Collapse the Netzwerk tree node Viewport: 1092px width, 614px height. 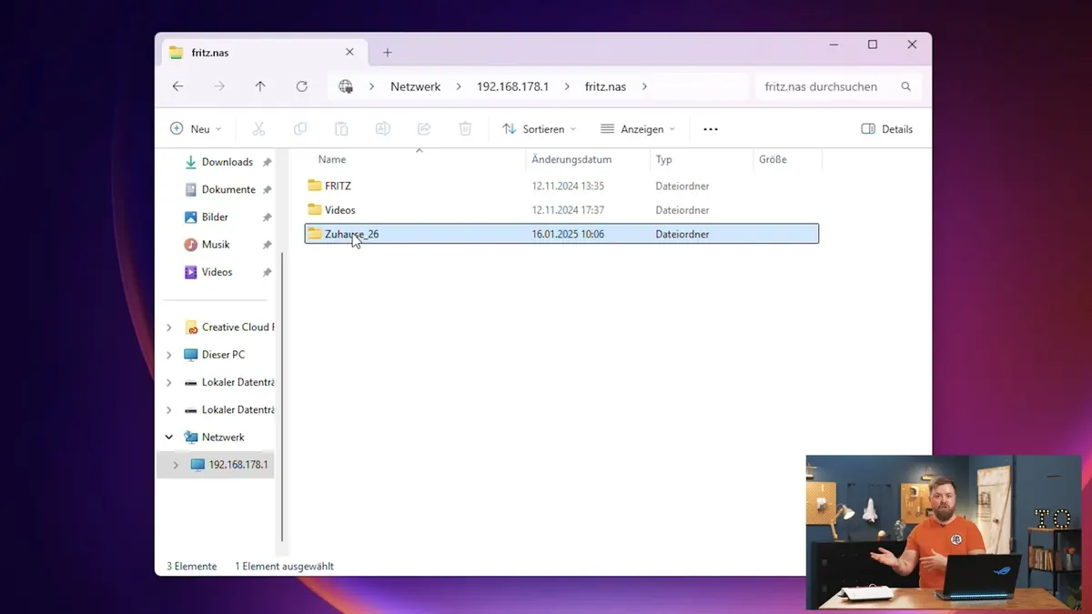(x=169, y=438)
